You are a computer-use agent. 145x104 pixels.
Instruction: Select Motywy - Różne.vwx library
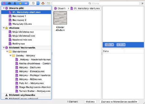(26, 79)
